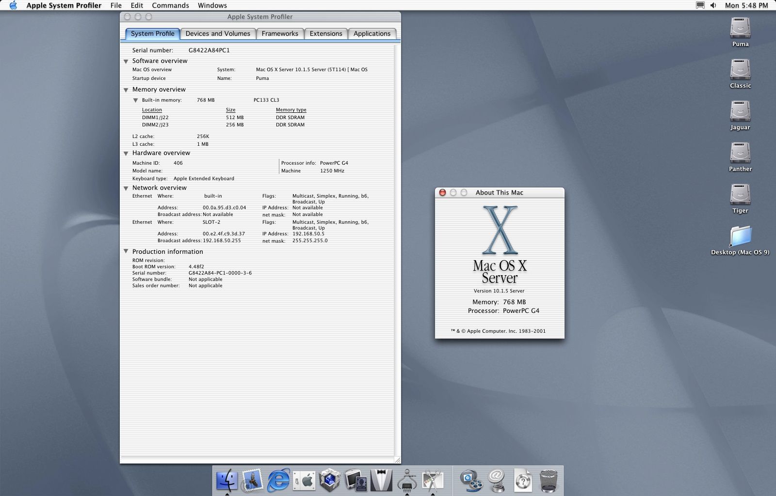This screenshot has height=496, width=776.
Task: Open the Trash in the Dock
Action: point(549,480)
